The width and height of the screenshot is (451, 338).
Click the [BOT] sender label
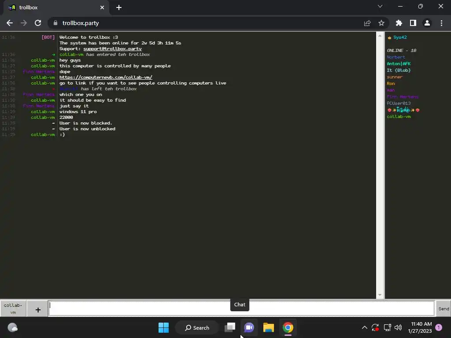[x=48, y=37]
